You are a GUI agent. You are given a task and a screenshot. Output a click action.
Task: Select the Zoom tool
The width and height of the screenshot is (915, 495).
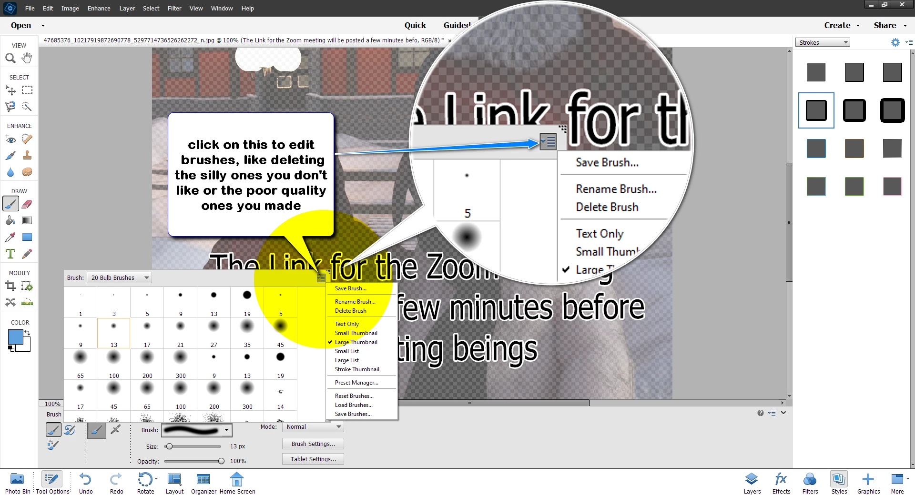coord(10,58)
